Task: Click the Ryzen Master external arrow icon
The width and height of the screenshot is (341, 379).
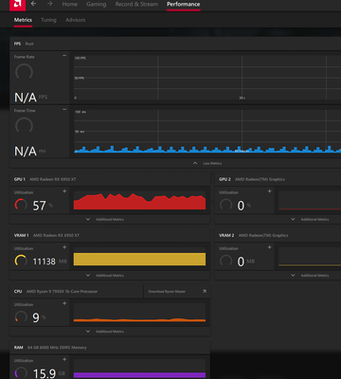Action: 205,291
